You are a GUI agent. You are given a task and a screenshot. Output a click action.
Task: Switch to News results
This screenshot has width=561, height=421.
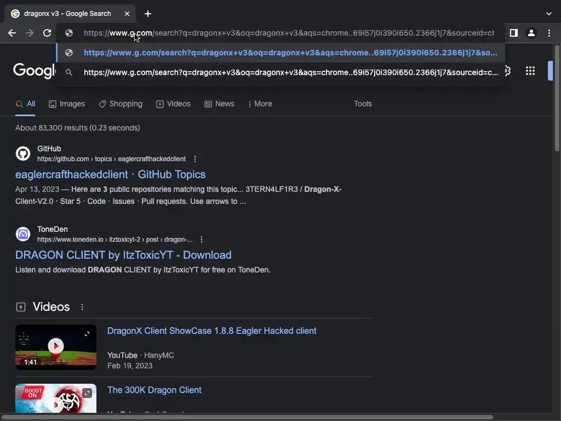pyautogui.click(x=219, y=104)
